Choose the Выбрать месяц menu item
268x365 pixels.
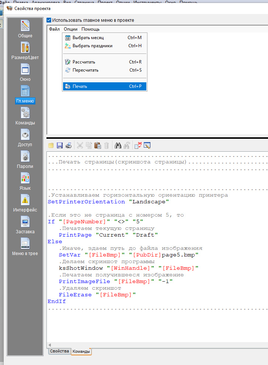click(88, 38)
